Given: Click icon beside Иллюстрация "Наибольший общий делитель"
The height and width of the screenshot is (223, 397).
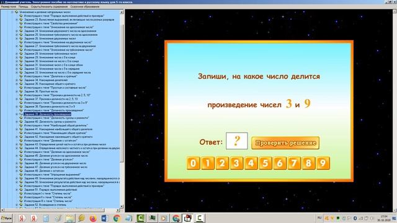Looking at the screenshot, I should coord(21,125).
